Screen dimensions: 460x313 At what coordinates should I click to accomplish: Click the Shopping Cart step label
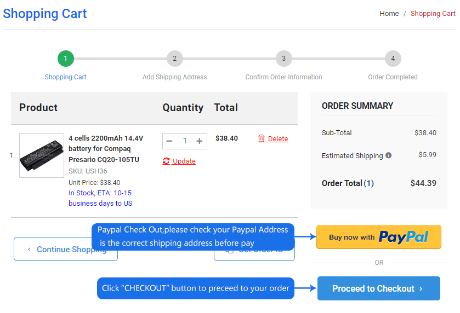(65, 77)
